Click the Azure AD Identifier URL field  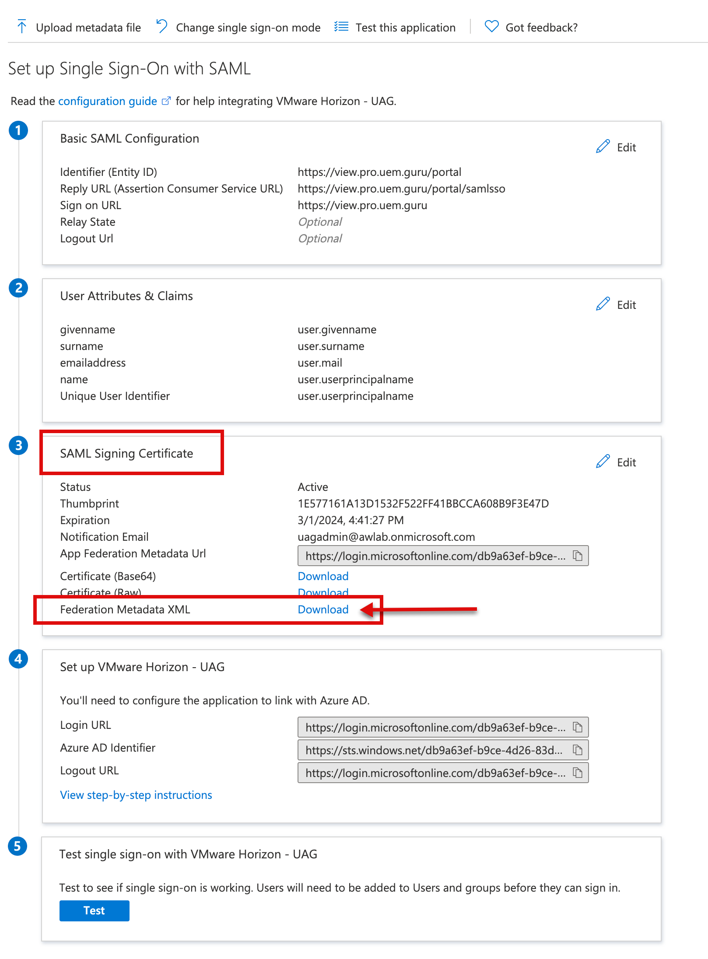point(434,750)
